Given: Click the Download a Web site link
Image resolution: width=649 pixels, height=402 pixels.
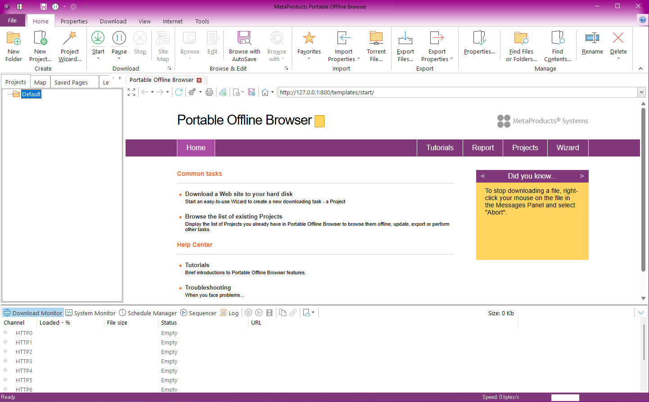Looking at the screenshot, I should (239, 194).
